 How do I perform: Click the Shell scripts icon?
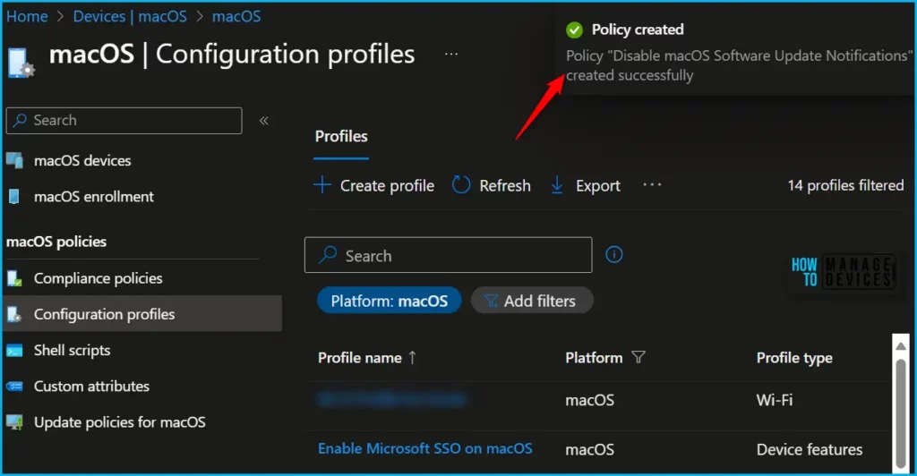click(x=14, y=351)
